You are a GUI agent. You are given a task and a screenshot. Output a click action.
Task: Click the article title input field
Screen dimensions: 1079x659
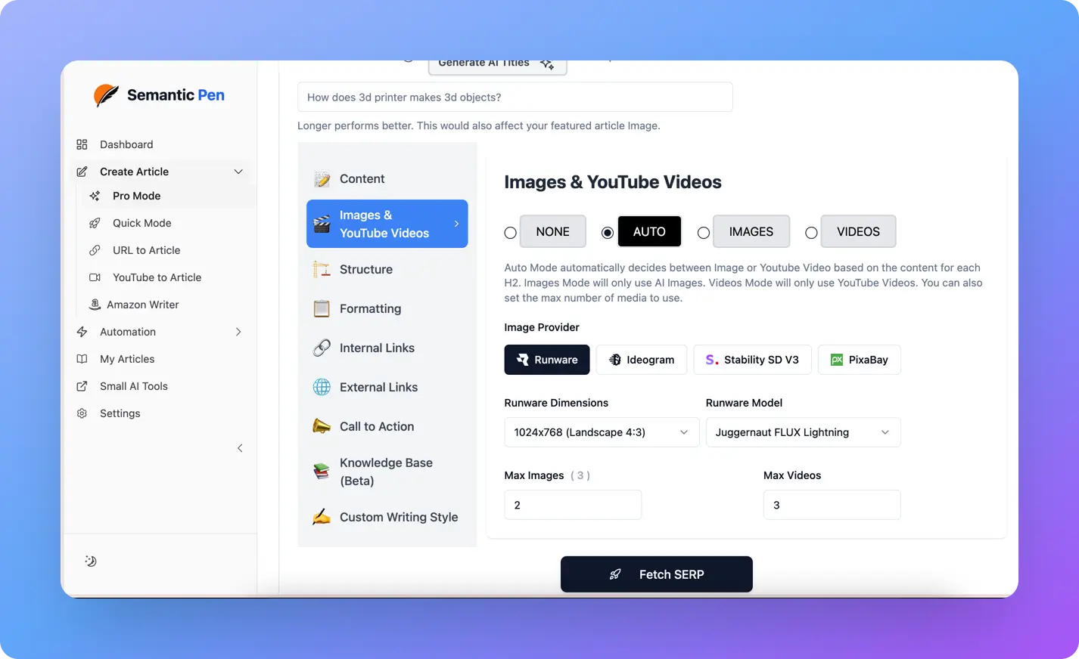click(x=515, y=97)
